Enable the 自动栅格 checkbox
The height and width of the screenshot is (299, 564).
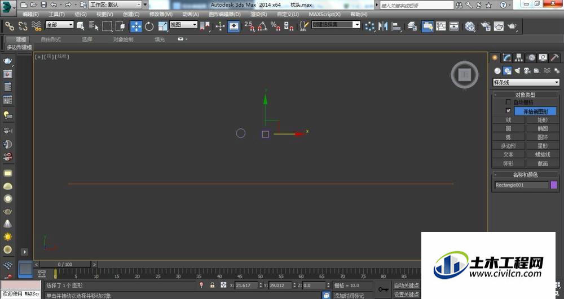tap(508, 102)
